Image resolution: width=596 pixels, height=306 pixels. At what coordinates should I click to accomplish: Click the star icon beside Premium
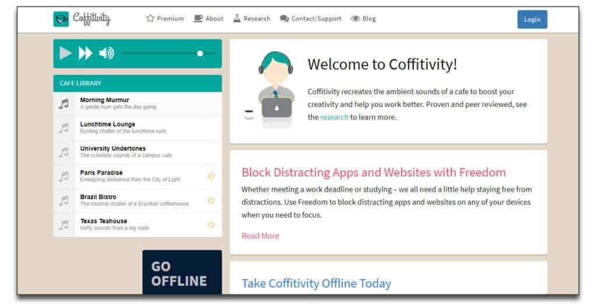[x=150, y=18]
